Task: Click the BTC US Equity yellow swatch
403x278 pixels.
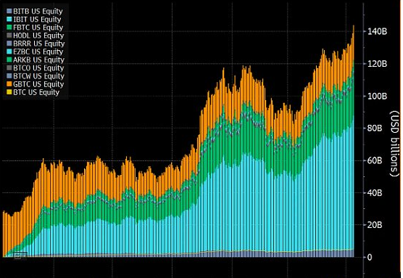Action: coord(9,92)
